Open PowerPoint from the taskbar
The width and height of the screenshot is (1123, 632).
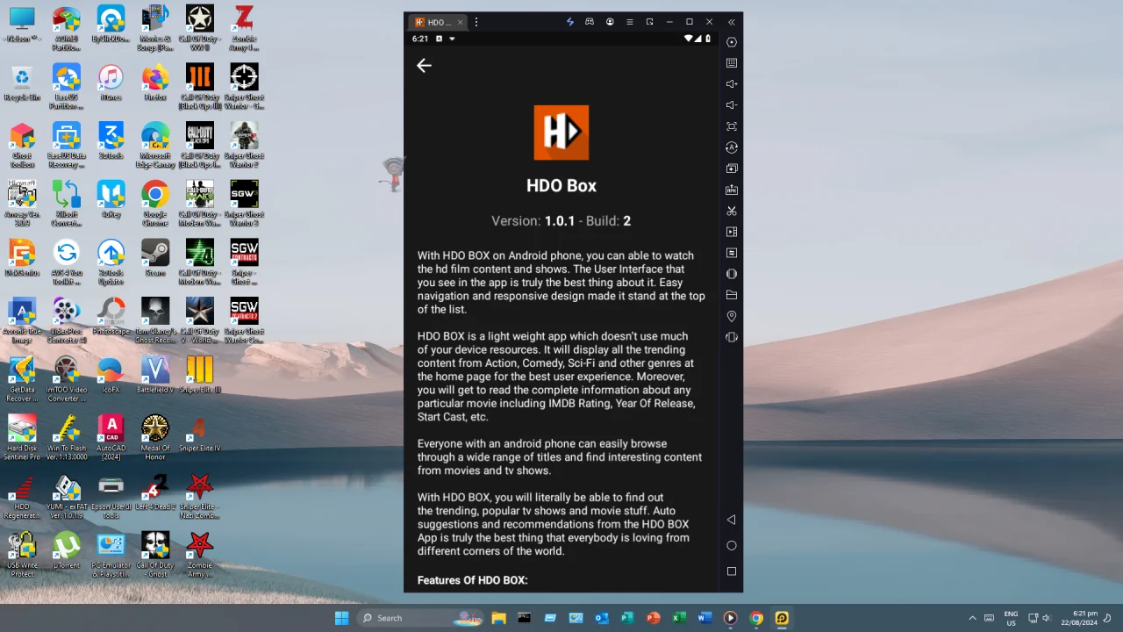pyautogui.click(x=653, y=618)
